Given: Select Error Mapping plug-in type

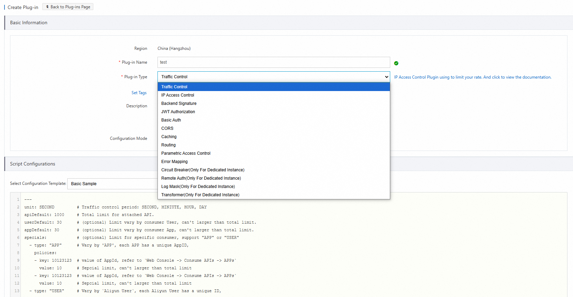Looking at the screenshot, I should tap(174, 162).
